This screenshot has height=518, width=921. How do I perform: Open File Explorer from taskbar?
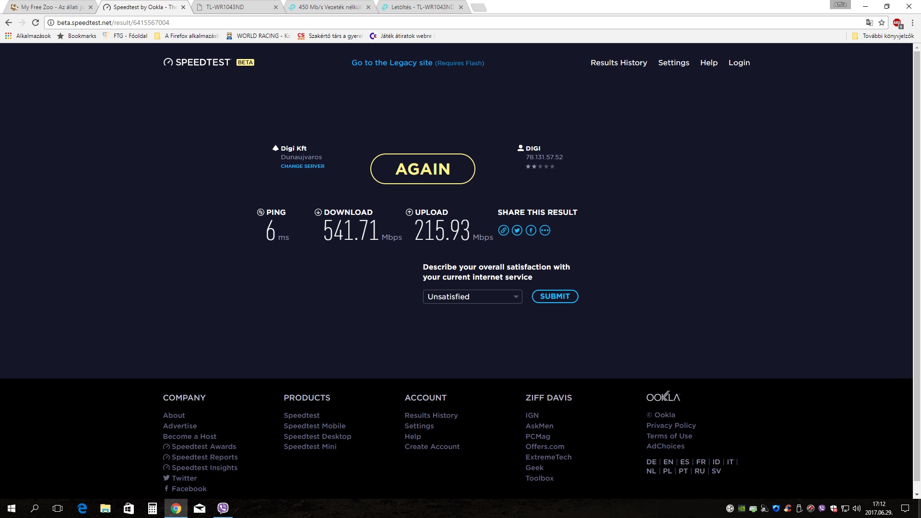(106, 508)
